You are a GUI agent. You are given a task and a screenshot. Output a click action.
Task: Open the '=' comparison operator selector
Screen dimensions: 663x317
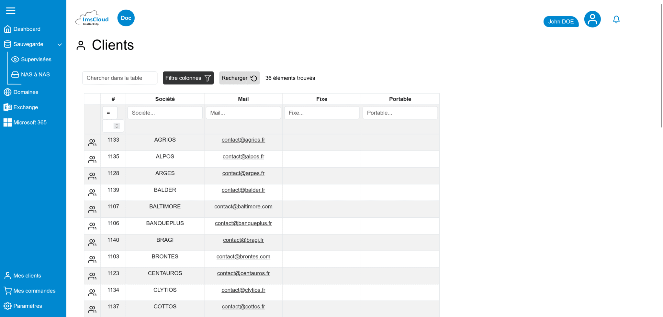[110, 113]
